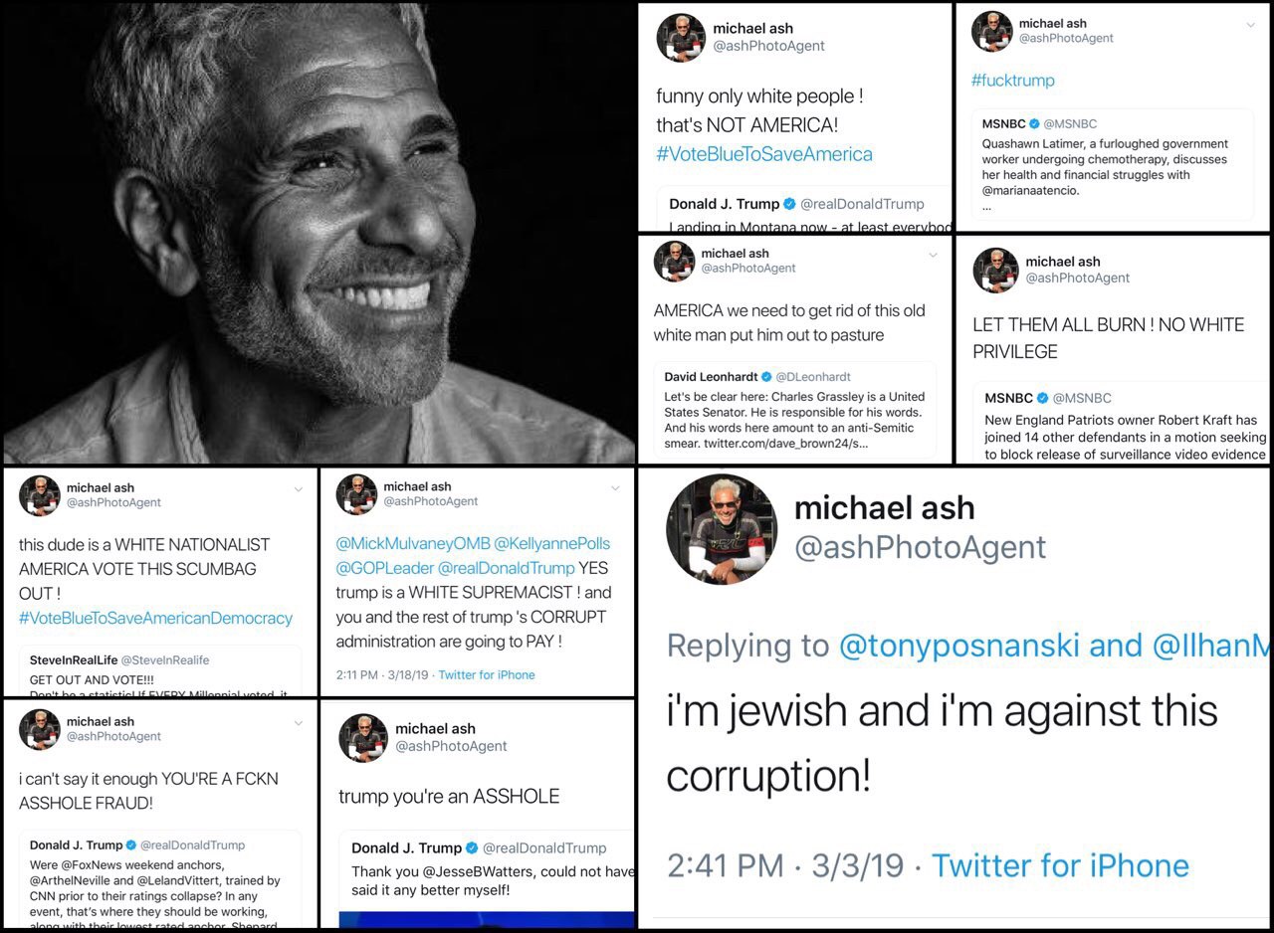
Task: Click MSNBC's verified badge in the Quashawn Latimer quote
Action: 1034,124
